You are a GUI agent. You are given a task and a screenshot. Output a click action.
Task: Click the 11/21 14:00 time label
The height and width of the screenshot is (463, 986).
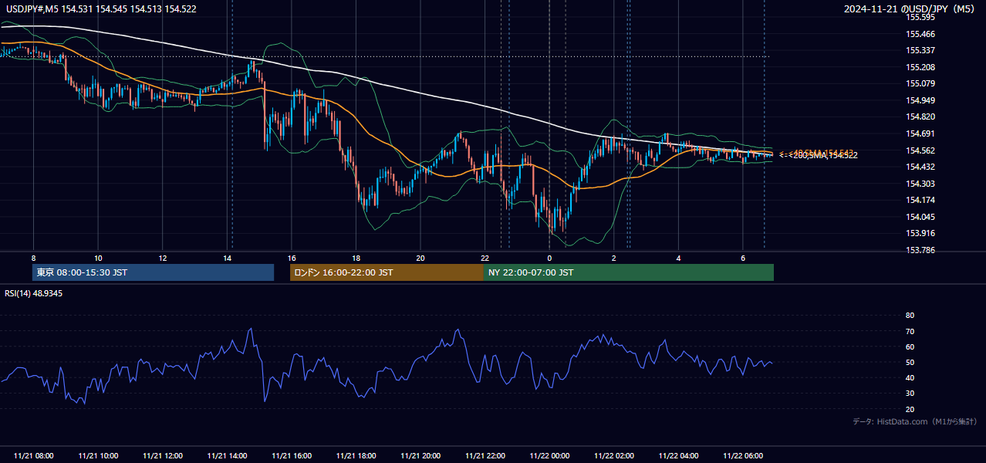[x=228, y=456]
